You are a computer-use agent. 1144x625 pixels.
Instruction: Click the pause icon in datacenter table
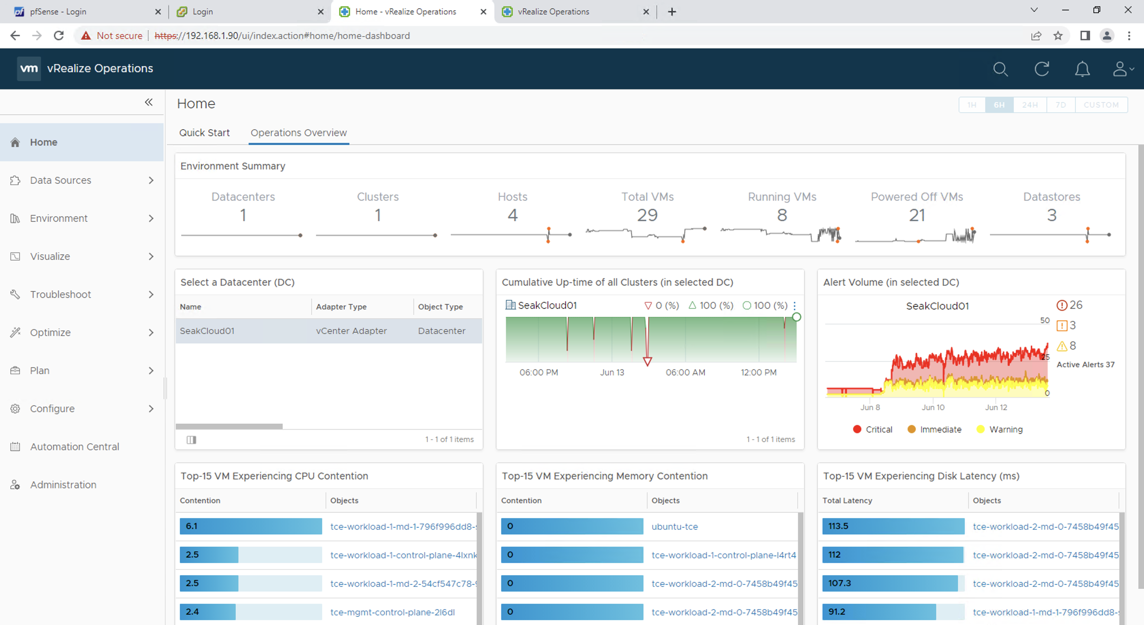tap(191, 439)
